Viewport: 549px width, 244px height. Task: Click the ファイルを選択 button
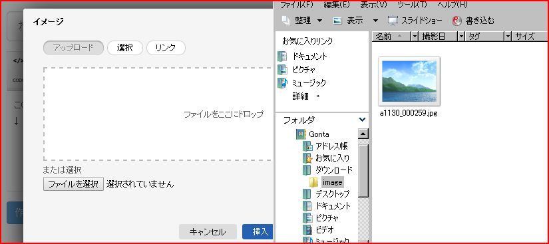point(73,184)
